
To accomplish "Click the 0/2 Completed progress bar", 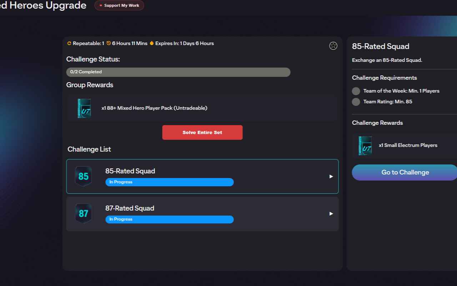I will 178,72.
